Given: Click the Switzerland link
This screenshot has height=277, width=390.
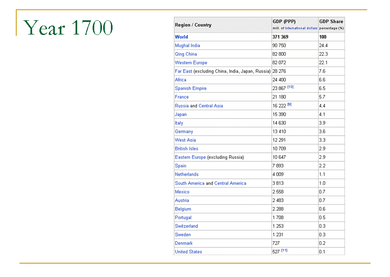Looking at the screenshot, I should click(x=186, y=226).
